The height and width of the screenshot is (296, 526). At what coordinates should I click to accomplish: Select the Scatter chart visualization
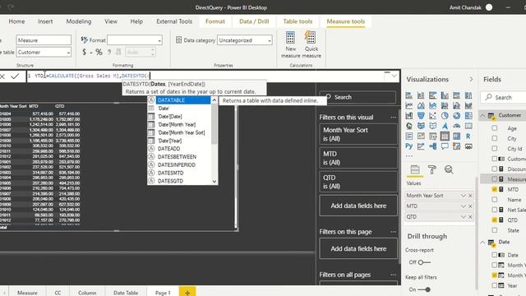pos(433,116)
